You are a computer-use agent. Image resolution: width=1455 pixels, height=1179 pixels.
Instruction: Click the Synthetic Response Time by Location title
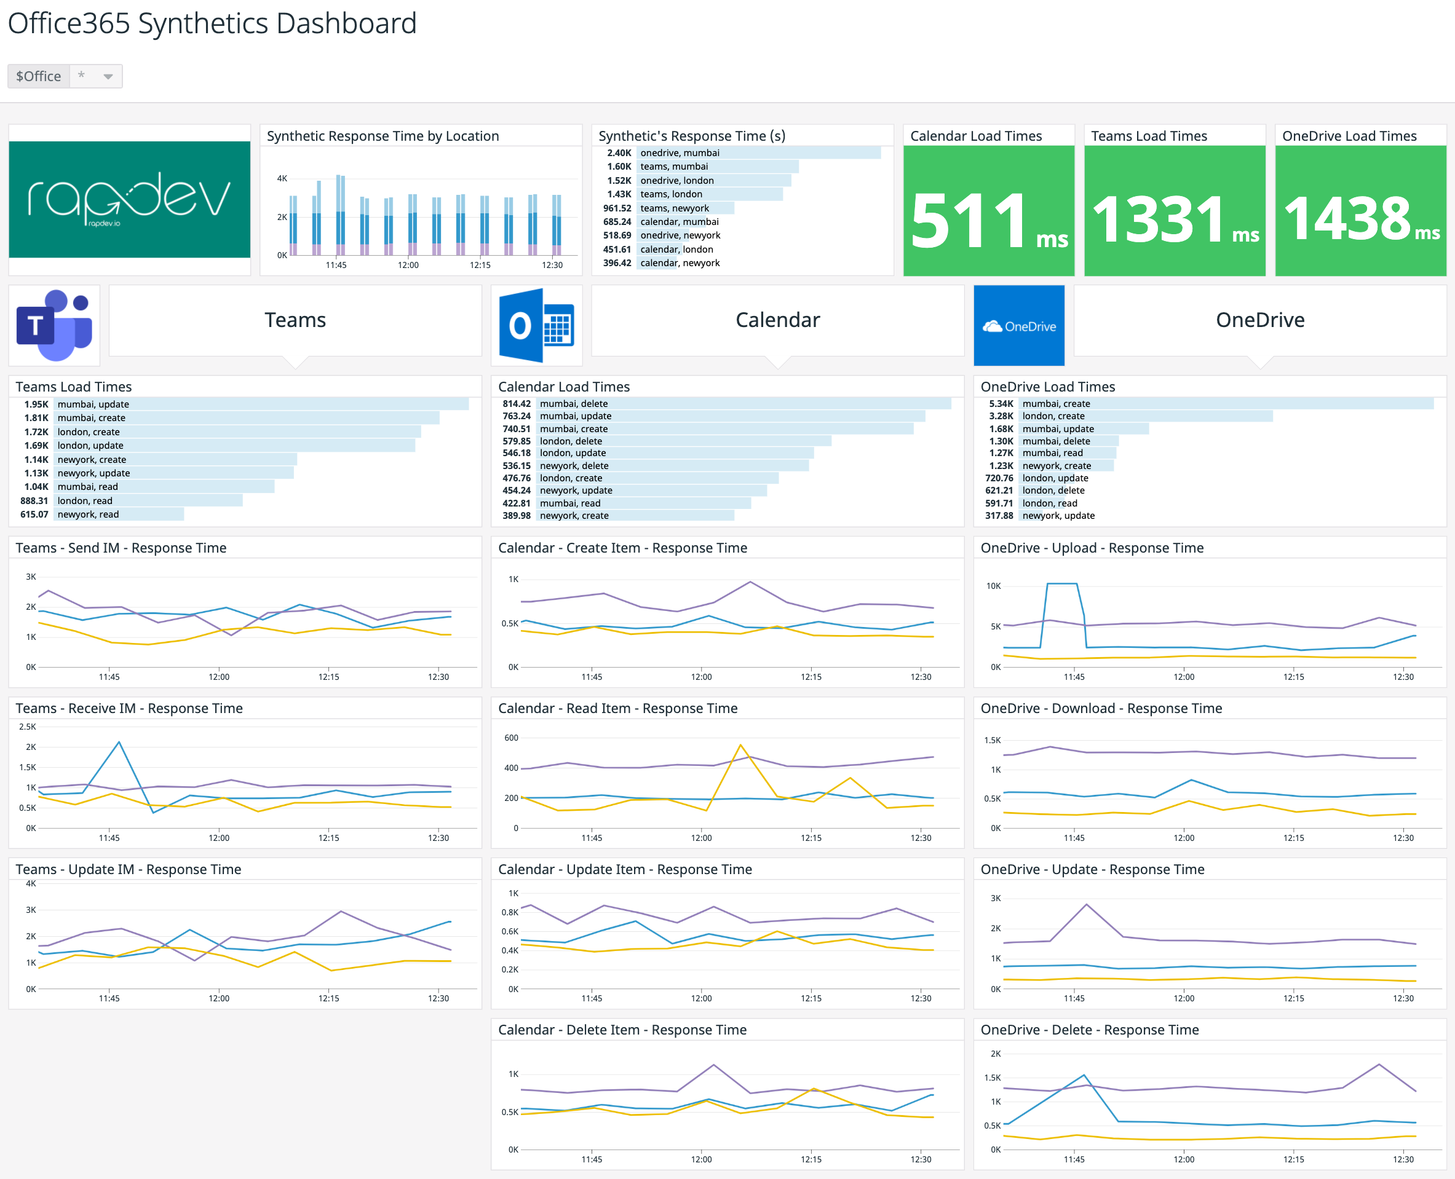[383, 136]
